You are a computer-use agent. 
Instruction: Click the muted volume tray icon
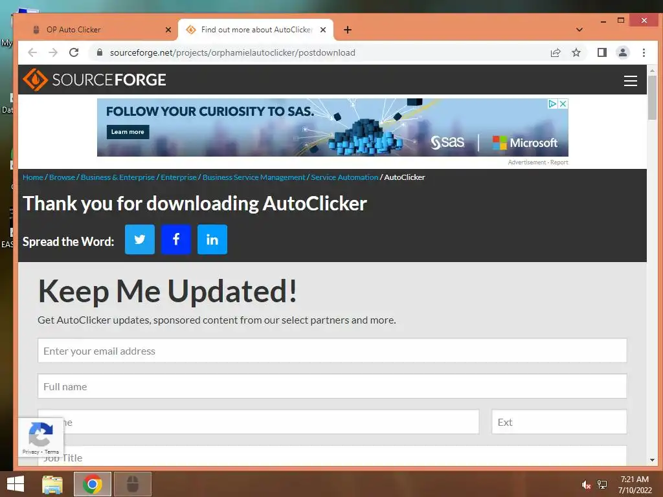(586, 485)
